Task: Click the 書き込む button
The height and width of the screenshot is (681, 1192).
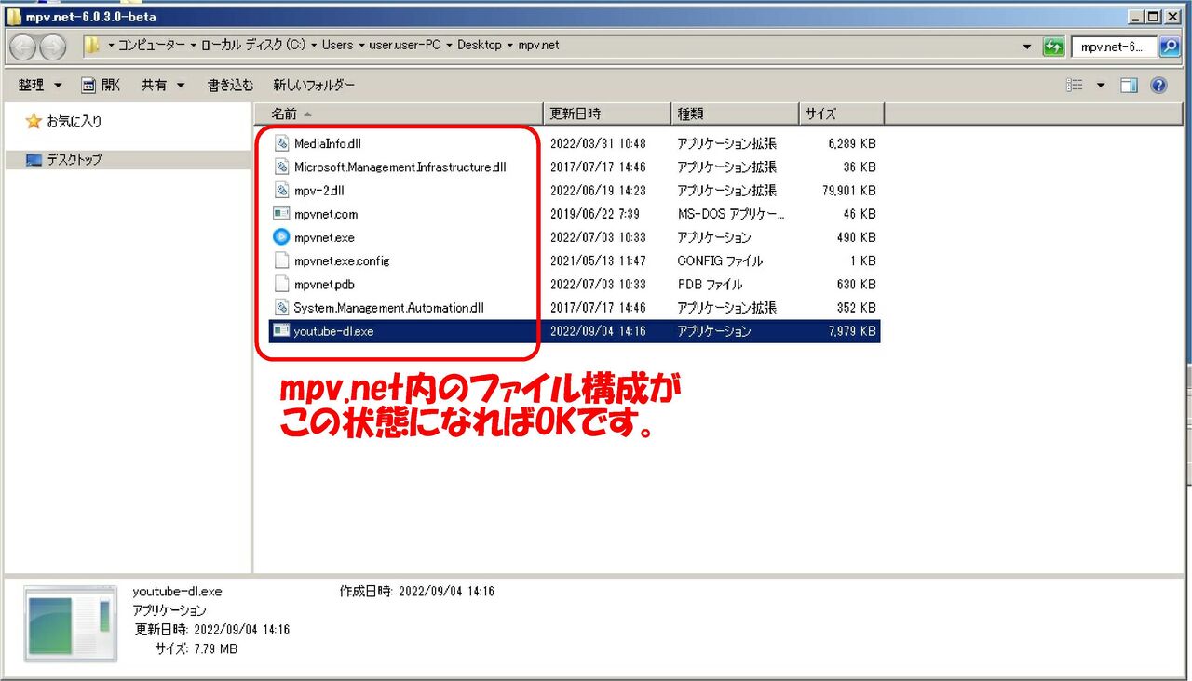Action: click(229, 85)
